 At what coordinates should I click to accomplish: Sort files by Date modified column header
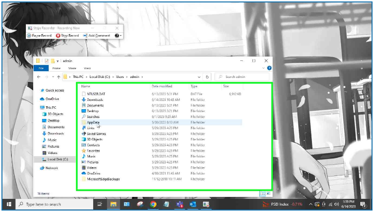pyautogui.click(x=162, y=86)
